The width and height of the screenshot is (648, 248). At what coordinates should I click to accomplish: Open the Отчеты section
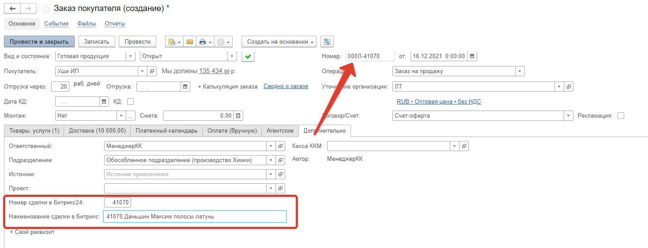click(x=115, y=24)
